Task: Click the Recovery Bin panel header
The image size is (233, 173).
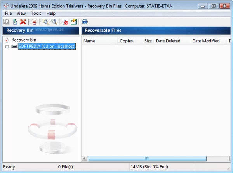Action: (41, 30)
